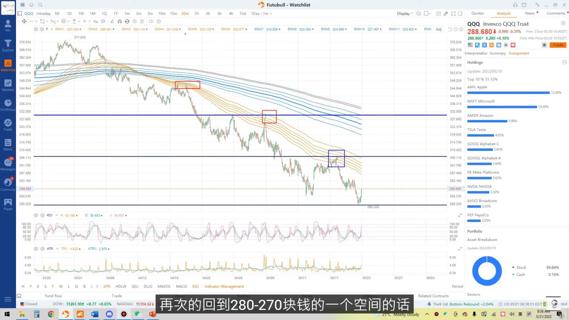Click the orange Trade button
The height and width of the screenshot is (320, 569).
pyautogui.click(x=558, y=45)
